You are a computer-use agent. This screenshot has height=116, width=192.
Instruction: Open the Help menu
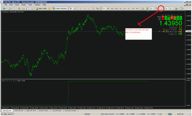pyautogui.click(x=44, y=5)
